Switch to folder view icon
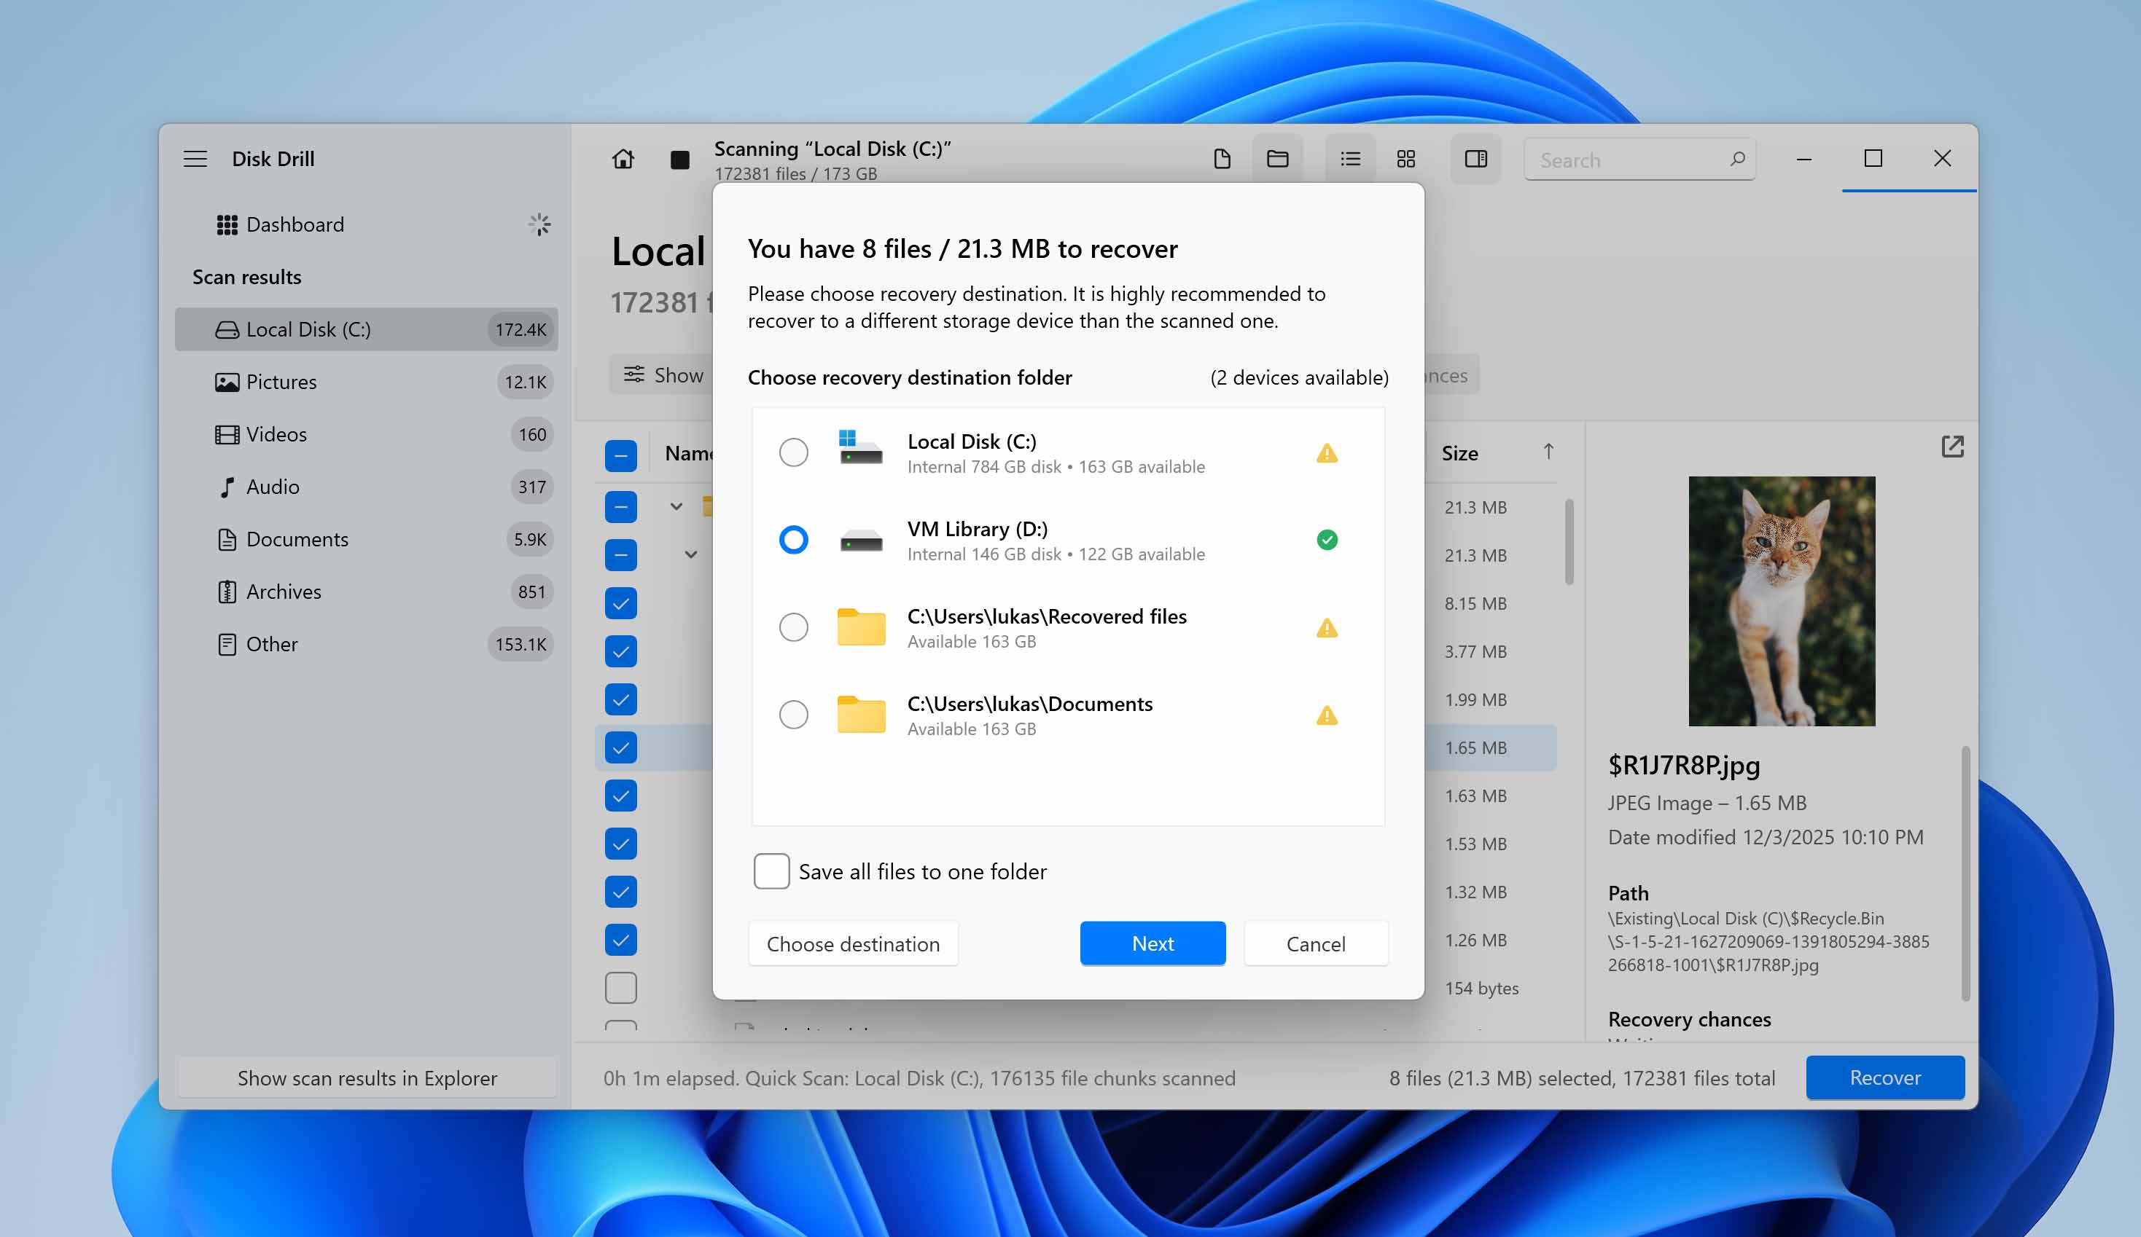 coord(1277,159)
